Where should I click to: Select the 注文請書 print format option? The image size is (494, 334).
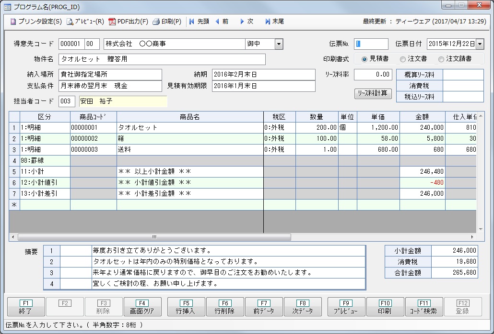click(441, 59)
